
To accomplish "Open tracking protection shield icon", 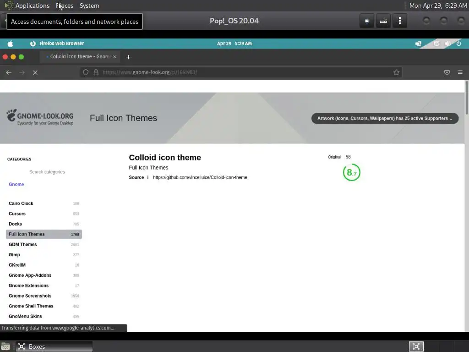I will [86, 72].
